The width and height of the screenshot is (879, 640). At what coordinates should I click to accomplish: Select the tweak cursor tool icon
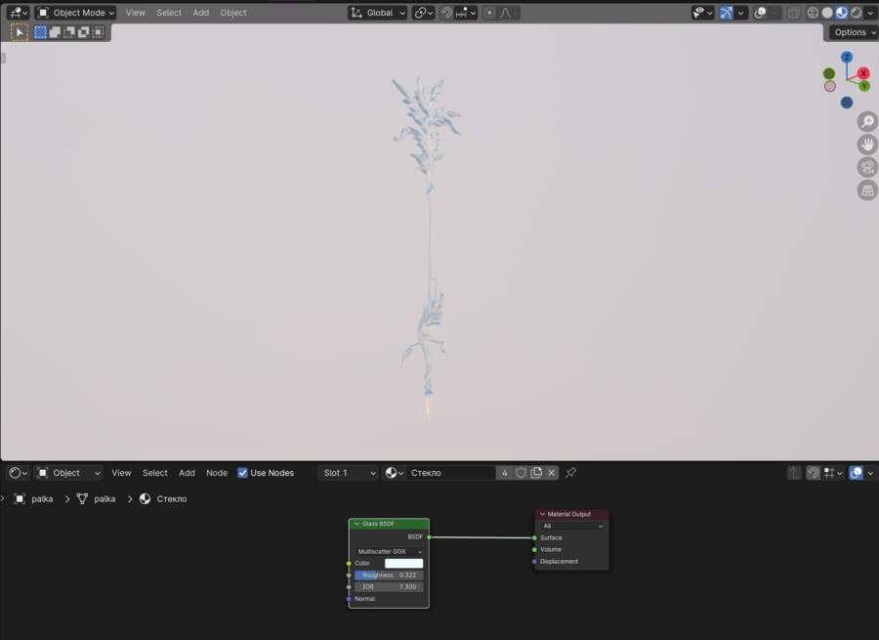pos(20,32)
